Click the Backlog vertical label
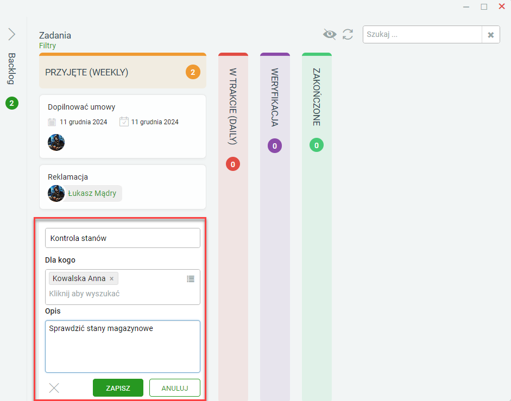Image resolution: width=511 pixels, height=401 pixels. point(12,69)
